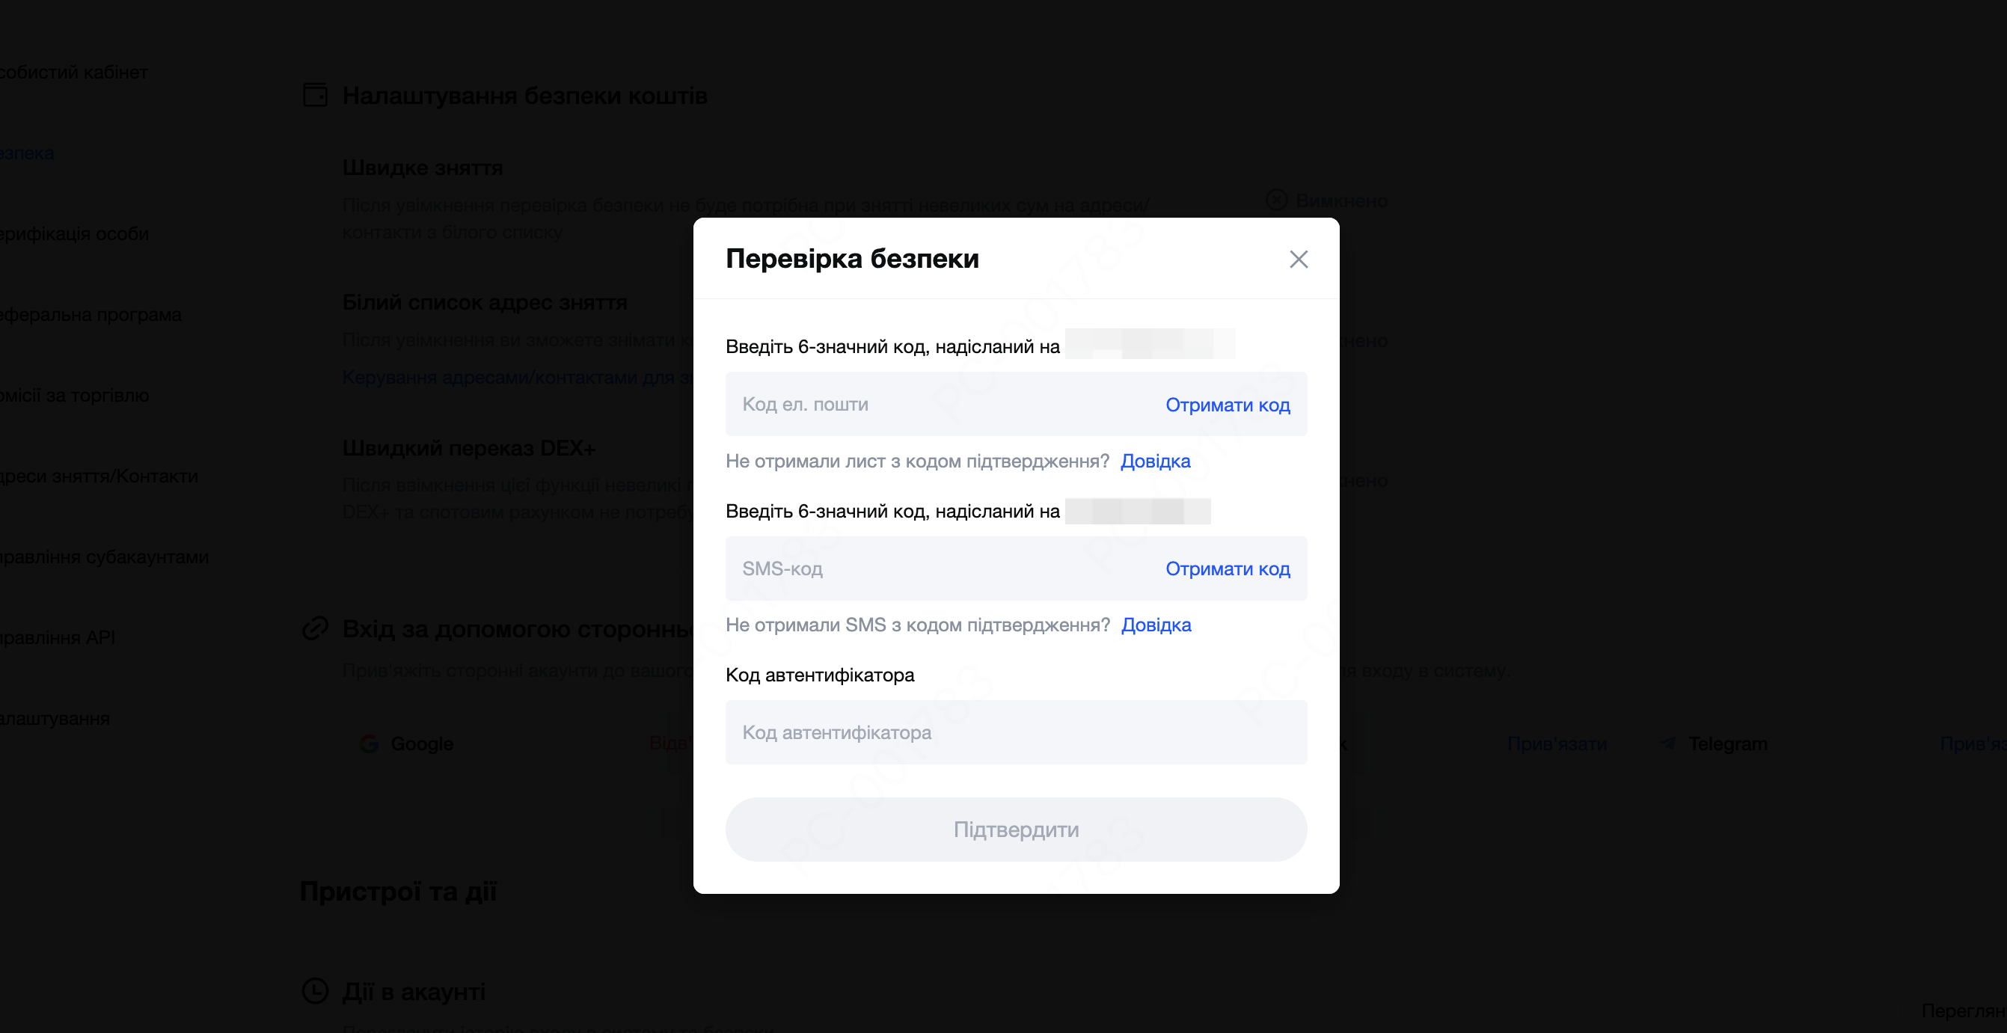Click the Google account label

click(x=421, y=744)
